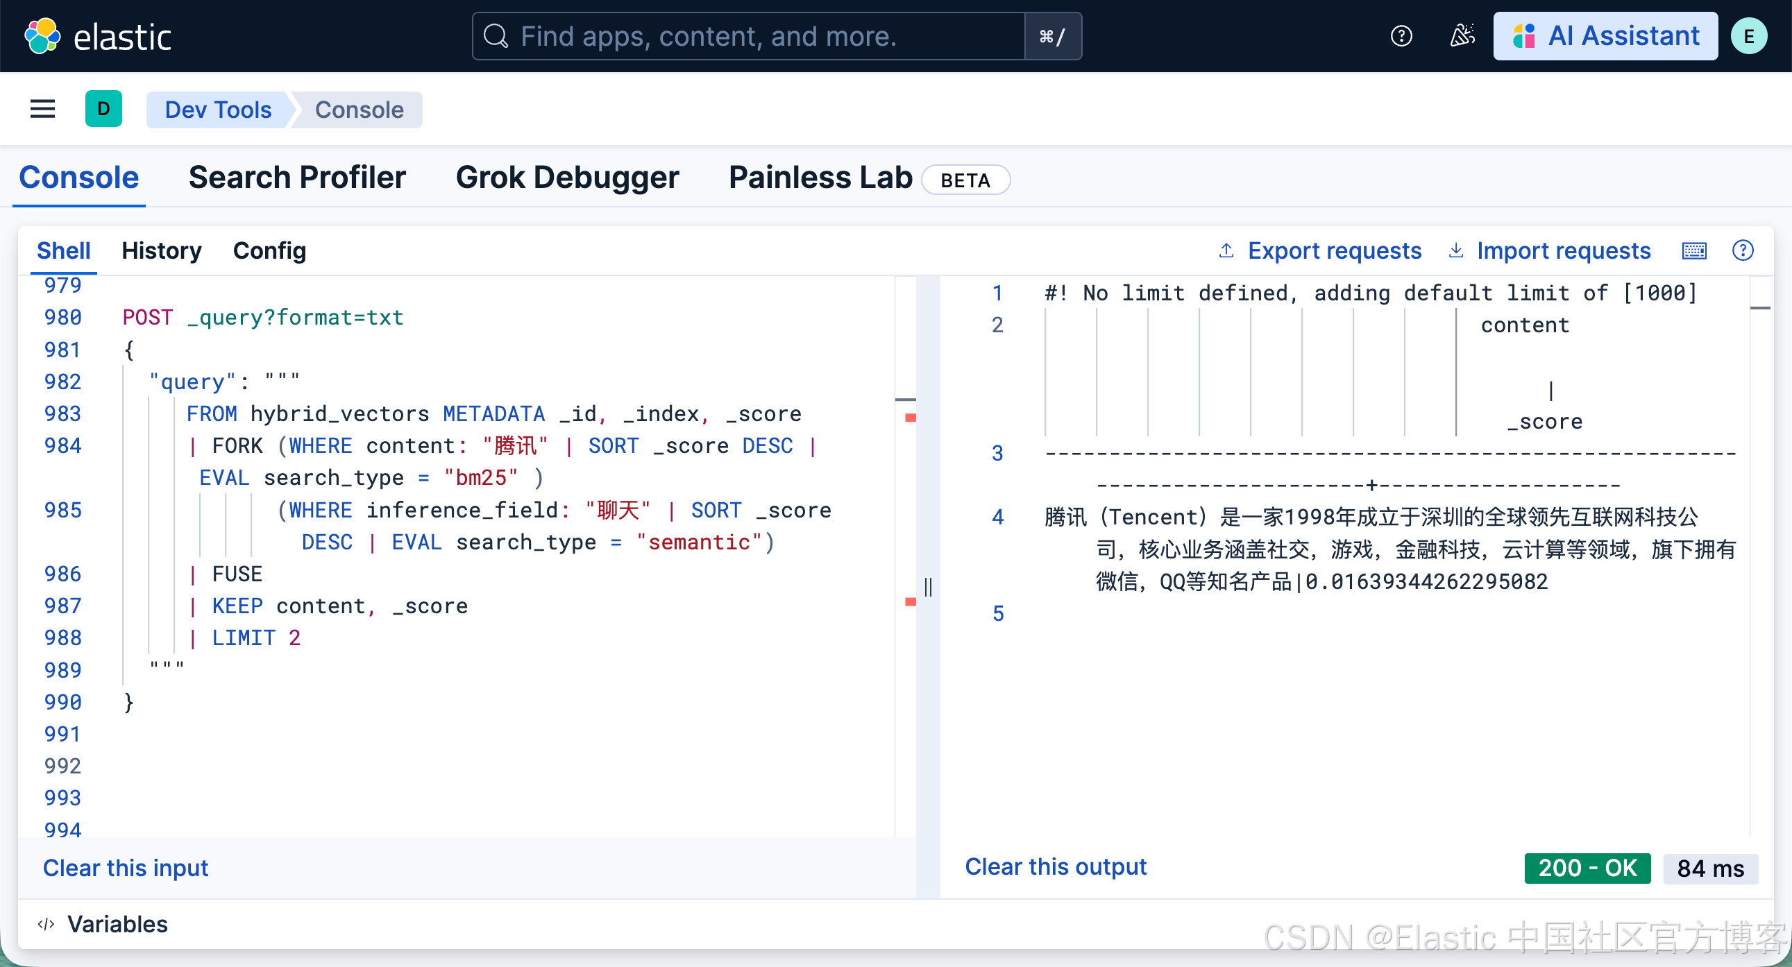Open the Painless Lab tab
This screenshot has width=1792, height=967.
click(820, 178)
